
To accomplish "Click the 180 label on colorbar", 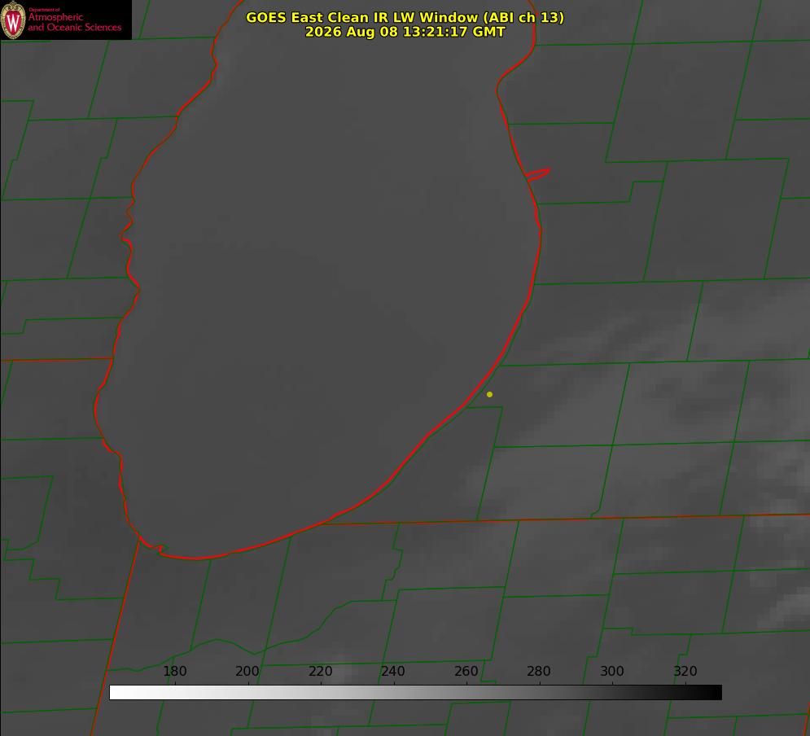I will (x=175, y=671).
